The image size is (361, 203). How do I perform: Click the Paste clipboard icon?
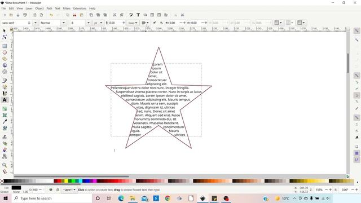[x=81, y=15]
